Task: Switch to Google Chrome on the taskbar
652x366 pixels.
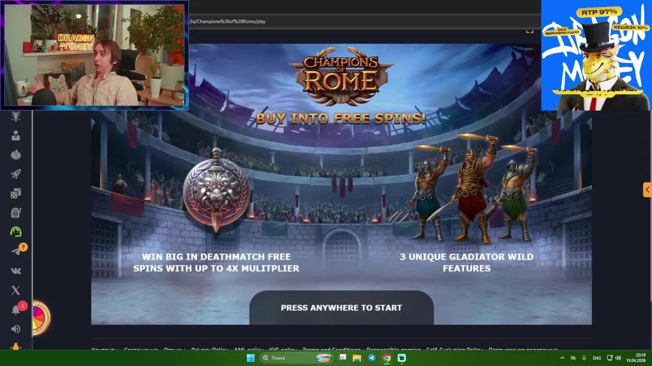Action: tap(387, 358)
